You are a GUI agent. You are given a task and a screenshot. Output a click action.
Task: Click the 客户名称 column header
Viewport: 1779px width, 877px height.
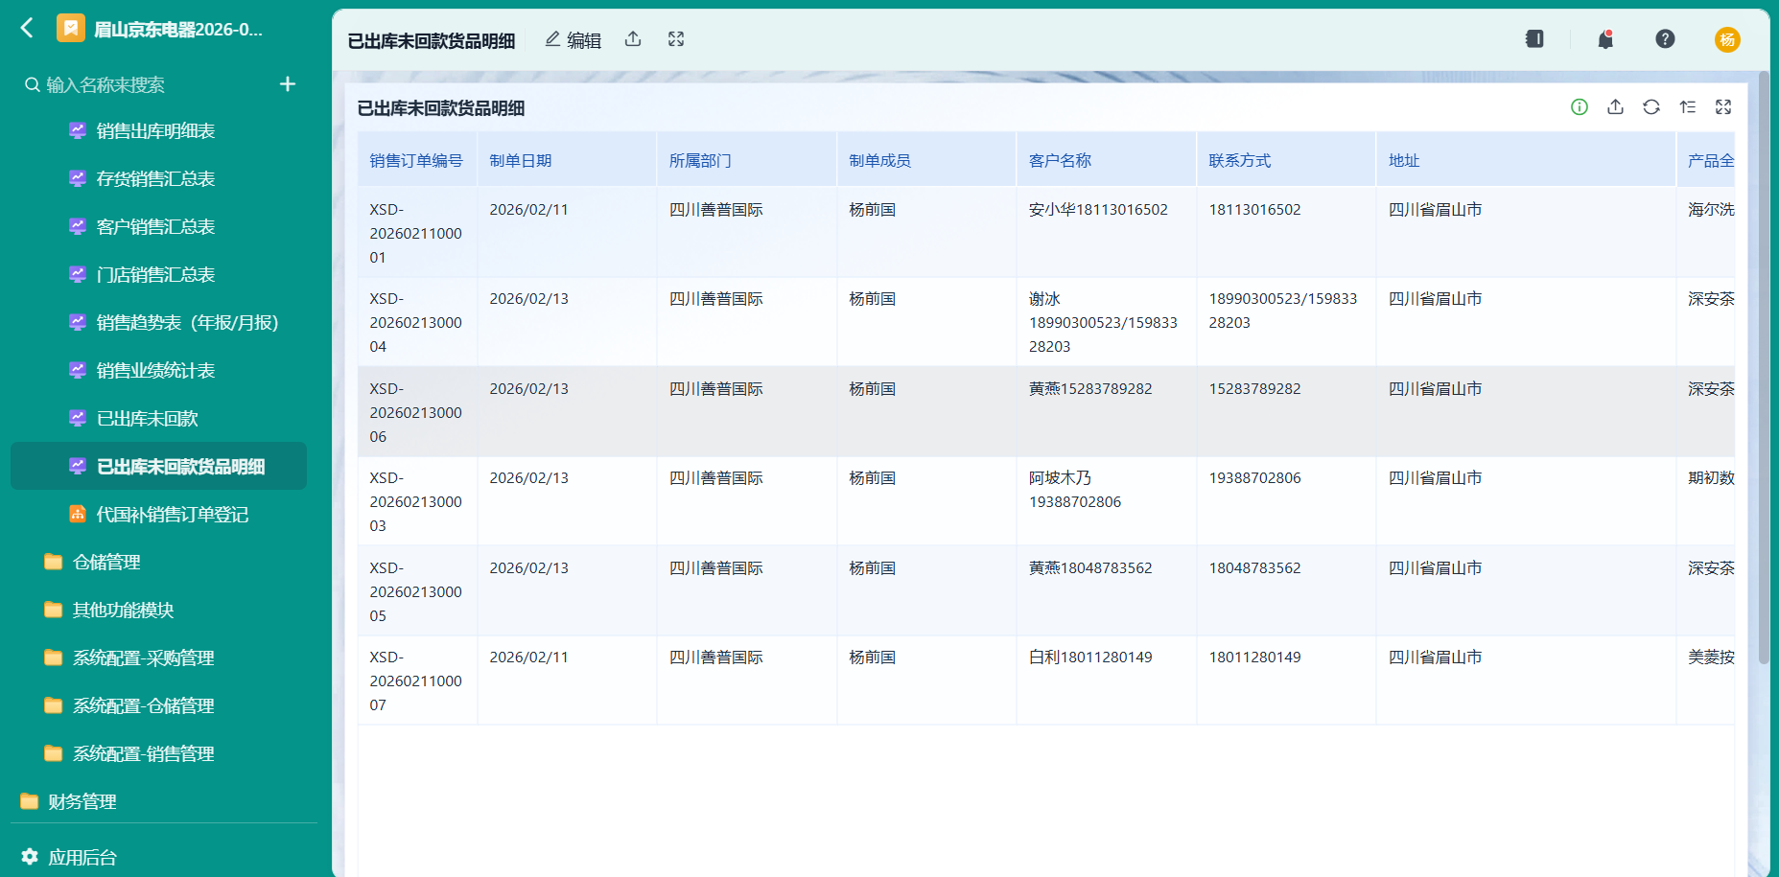[1107, 161]
